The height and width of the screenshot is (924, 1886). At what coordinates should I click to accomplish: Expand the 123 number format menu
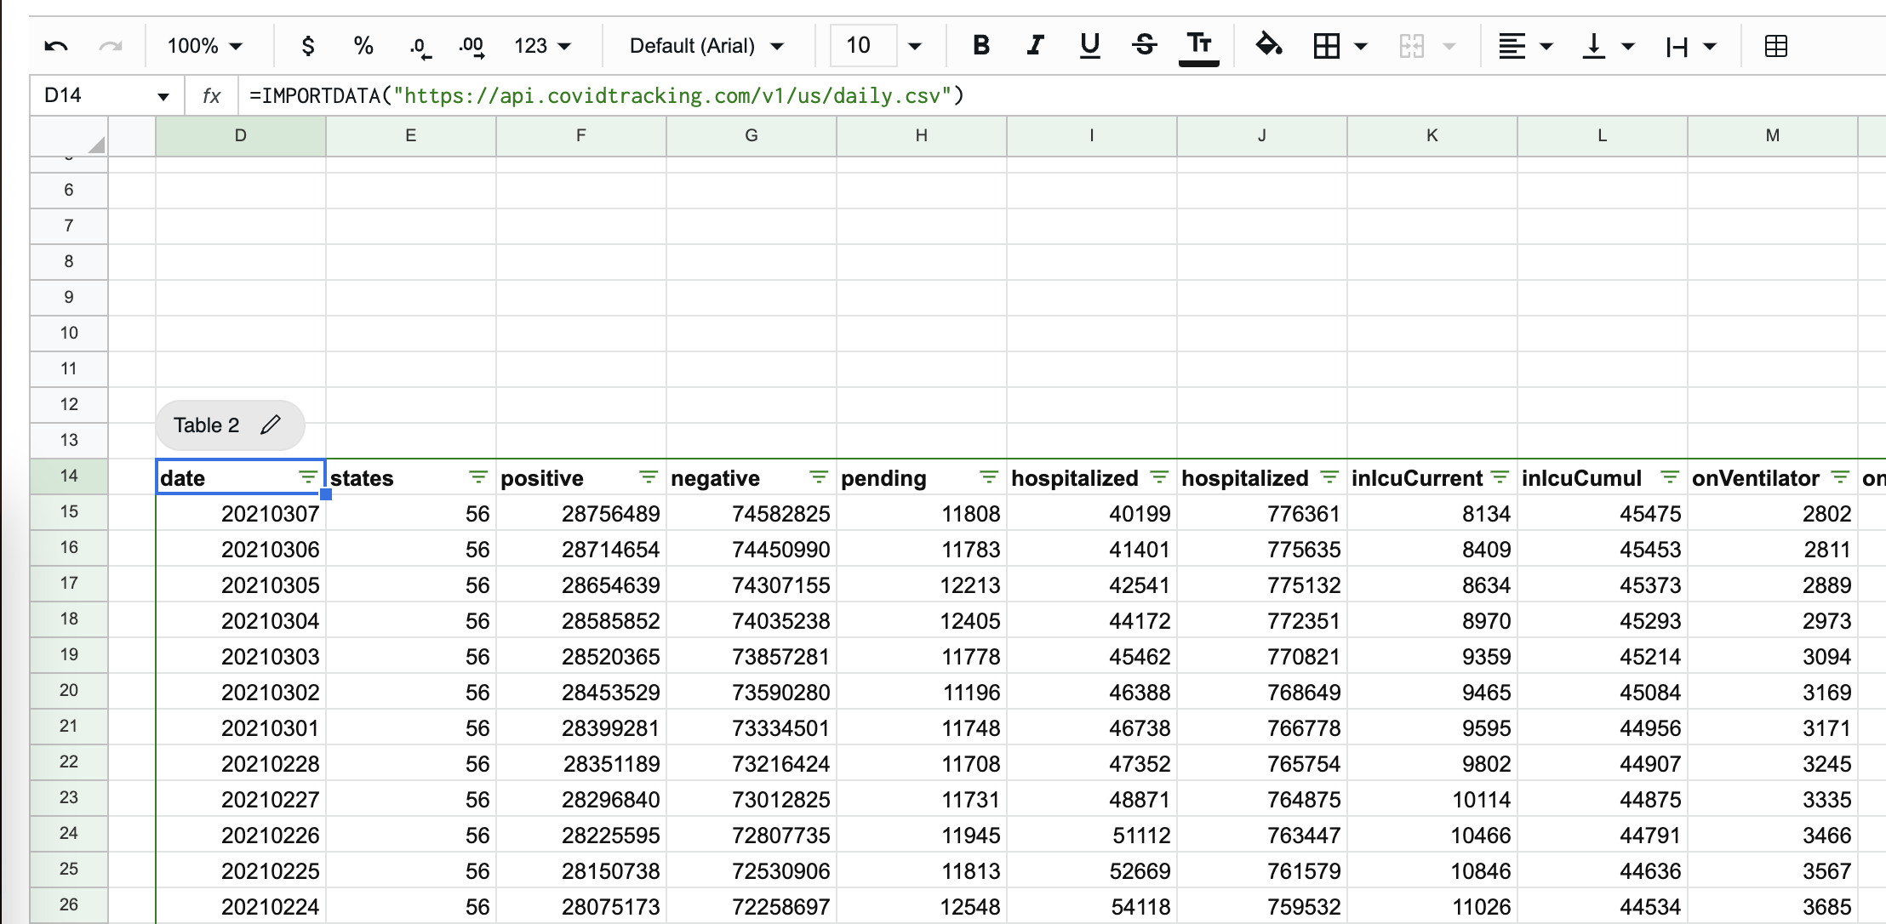[542, 46]
